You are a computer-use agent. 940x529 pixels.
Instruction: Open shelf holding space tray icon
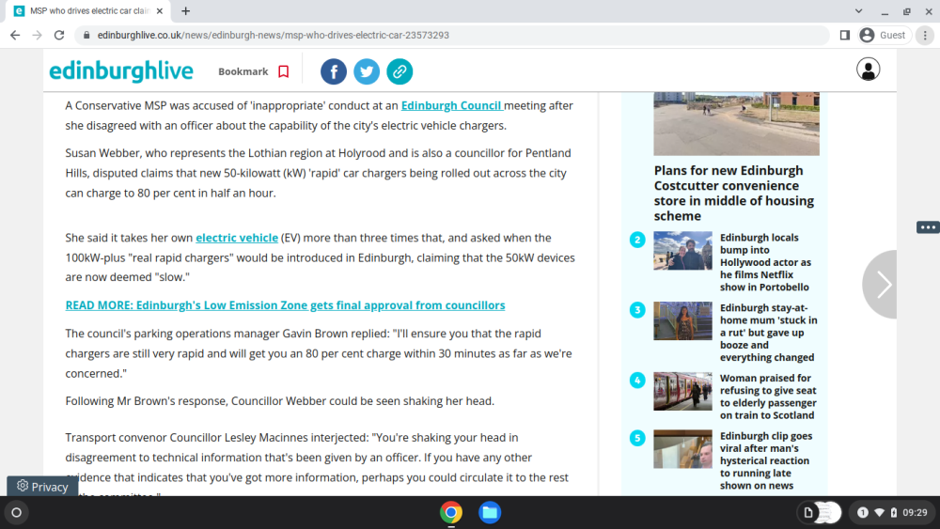point(820,513)
